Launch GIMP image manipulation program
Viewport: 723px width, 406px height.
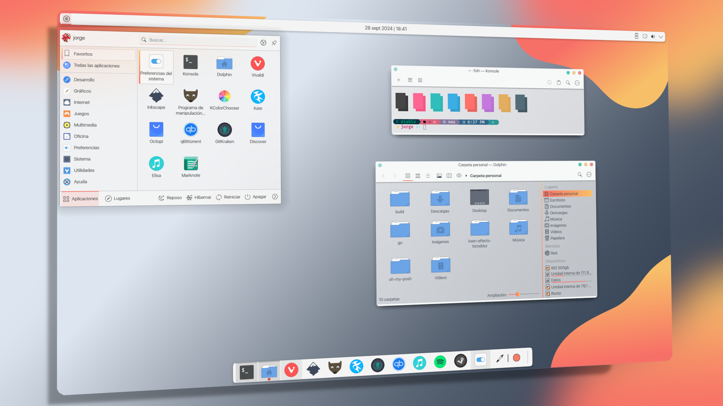pyautogui.click(x=190, y=102)
